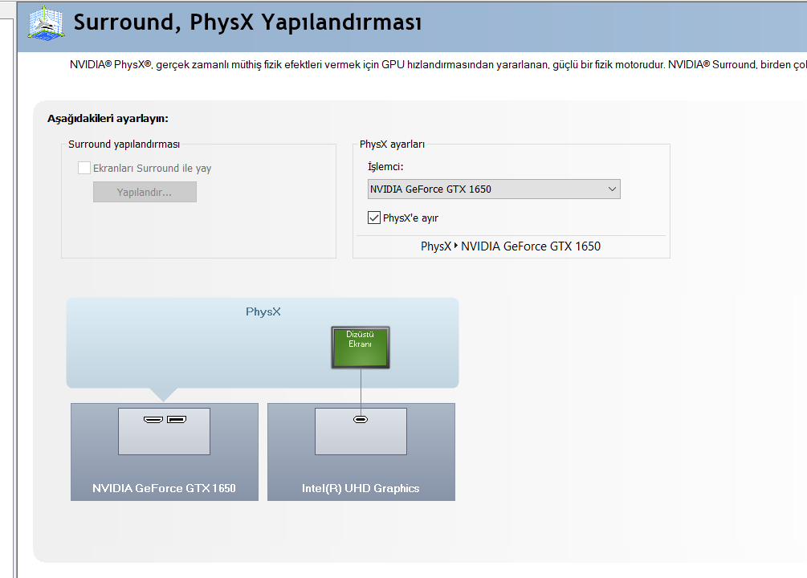807x578 pixels.
Task: Tick the 'Ekranları Surround ile yay' checkbox
Action: [84, 168]
